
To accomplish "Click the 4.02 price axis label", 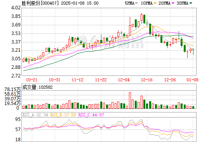I will pos(16,8).
